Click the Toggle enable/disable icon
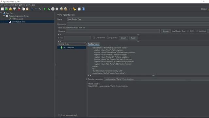The width and height of the screenshot is (209, 118). click(40, 9)
